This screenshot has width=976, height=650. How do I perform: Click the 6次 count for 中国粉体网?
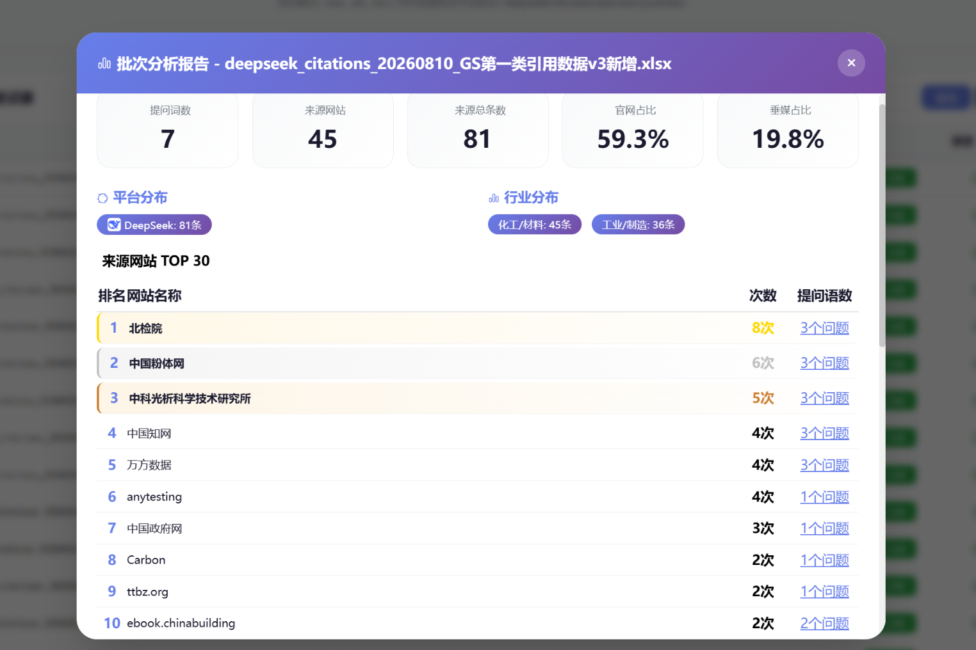click(763, 363)
